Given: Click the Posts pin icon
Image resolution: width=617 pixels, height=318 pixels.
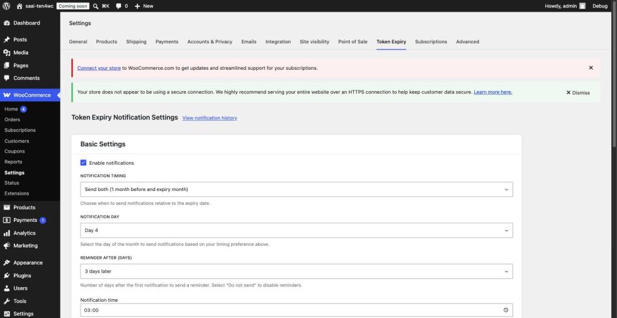Looking at the screenshot, I should click(x=7, y=39).
